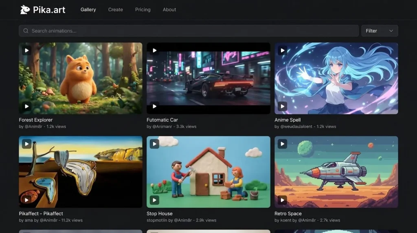Image resolution: width=417 pixels, height=233 pixels.
Task: Play Stop House using its bottom-left play icon
Action: [154, 200]
